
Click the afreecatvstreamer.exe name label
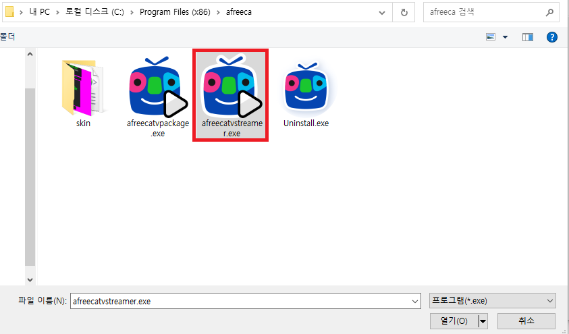coord(232,128)
